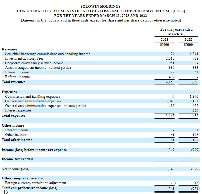Click the 196 other income value
This screenshot has height=194, width=202.
195,135
